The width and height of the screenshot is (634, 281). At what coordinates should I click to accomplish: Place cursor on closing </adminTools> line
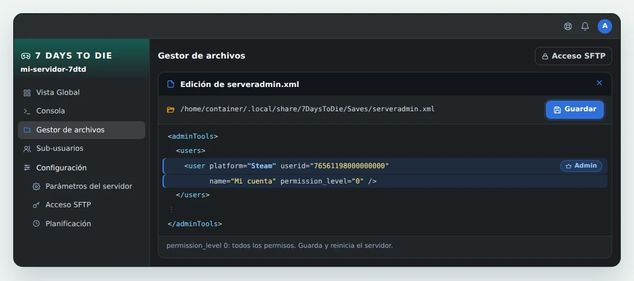[x=195, y=224]
